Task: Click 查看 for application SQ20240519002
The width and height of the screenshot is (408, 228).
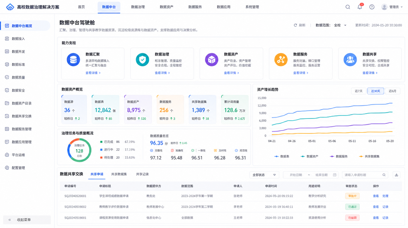Action: click(376, 207)
